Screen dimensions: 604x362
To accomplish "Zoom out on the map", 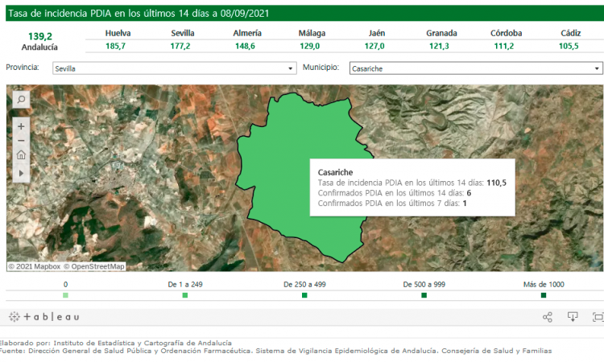I will click(x=21, y=141).
